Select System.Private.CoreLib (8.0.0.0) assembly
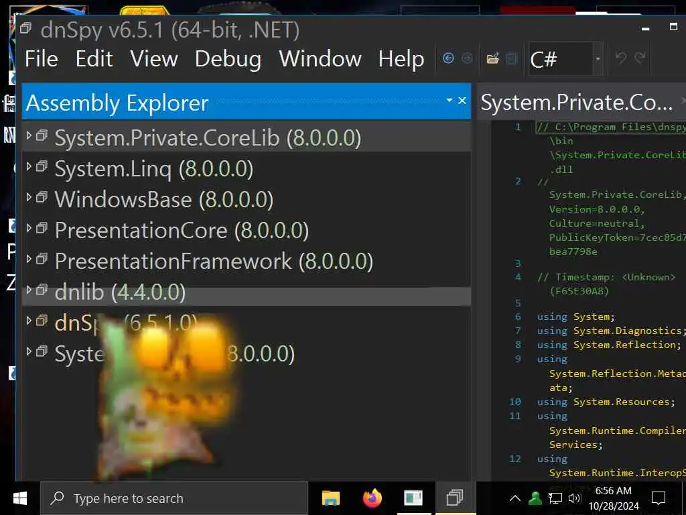This screenshot has height=515, width=686. click(x=208, y=138)
